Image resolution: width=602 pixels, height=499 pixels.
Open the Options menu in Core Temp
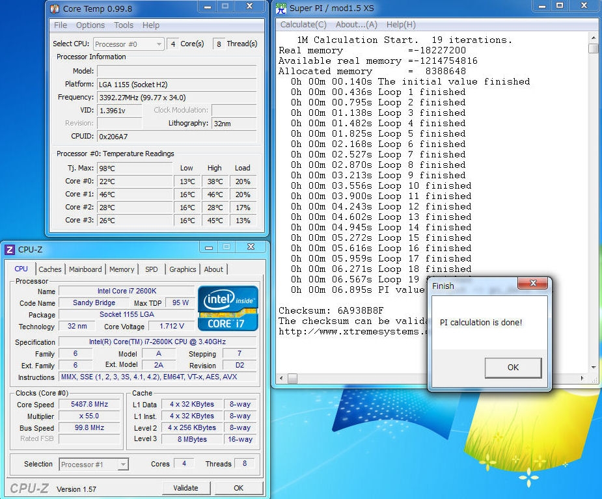click(90, 25)
